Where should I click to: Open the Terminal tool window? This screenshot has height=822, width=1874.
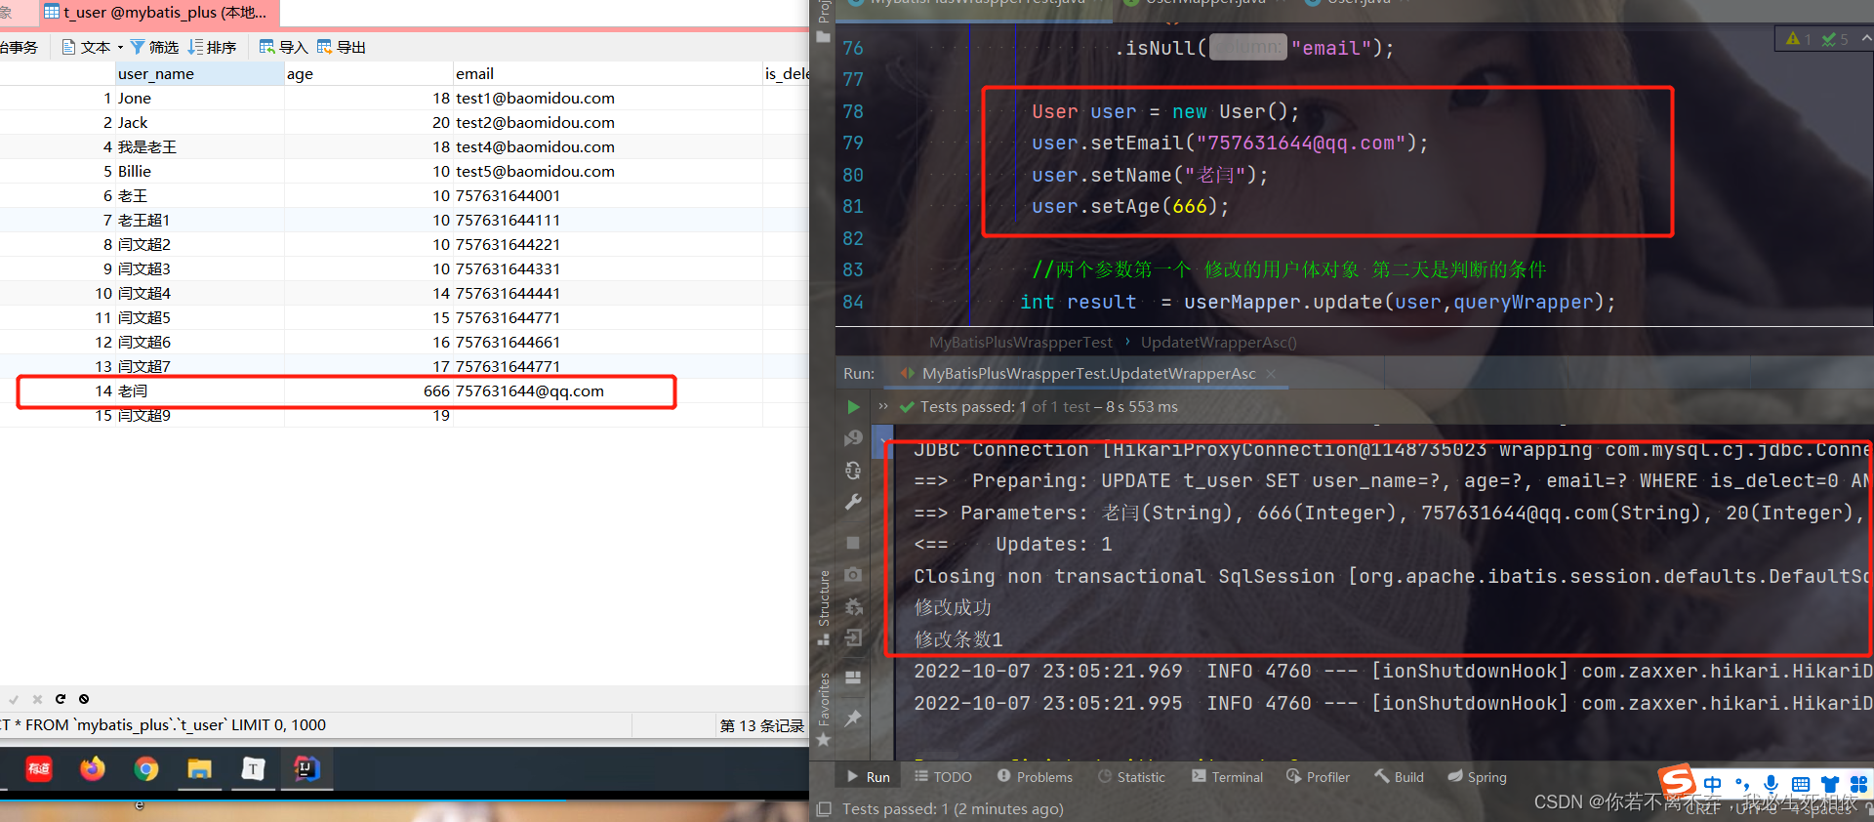tap(1227, 777)
